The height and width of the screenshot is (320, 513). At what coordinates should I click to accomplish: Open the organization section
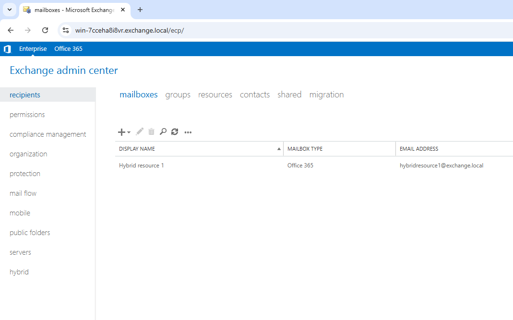tap(28, 154)
